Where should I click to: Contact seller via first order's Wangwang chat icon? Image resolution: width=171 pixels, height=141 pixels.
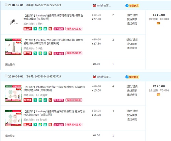click(127, 5)
